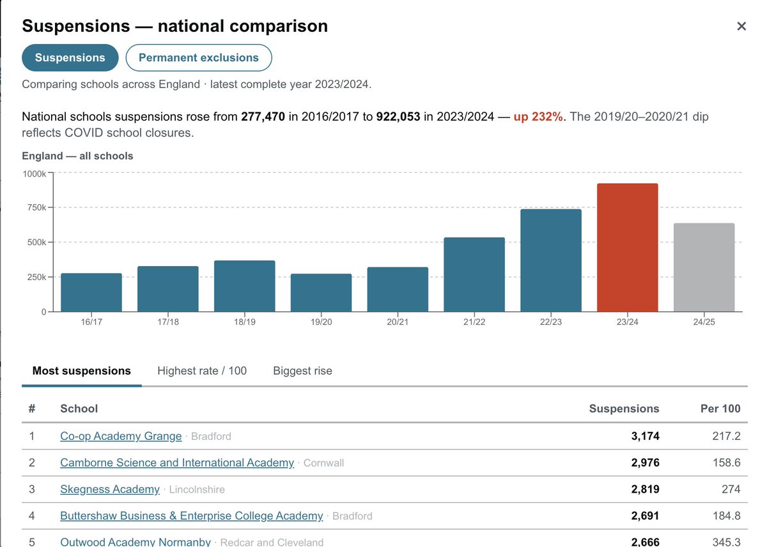Click the School column header
The image size is (767, 547).
tap(79, 408)
